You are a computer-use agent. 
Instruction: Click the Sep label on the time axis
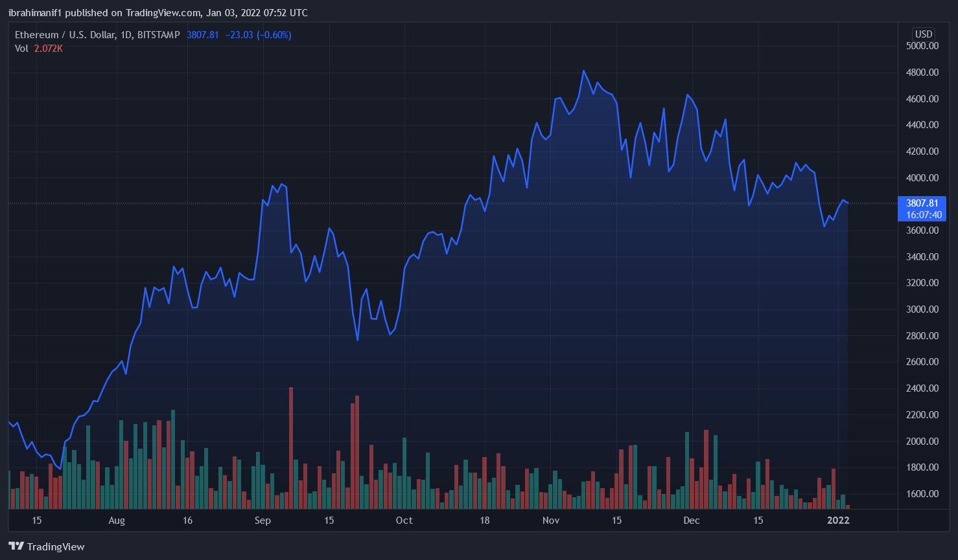click(x=263, y=521)
